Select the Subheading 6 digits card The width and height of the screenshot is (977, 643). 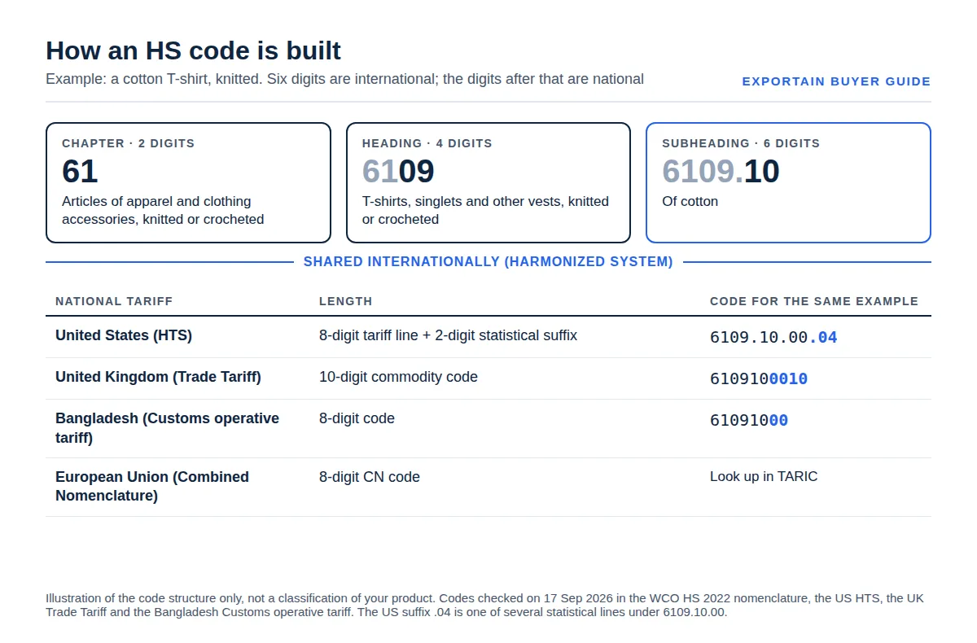pyautogui.click(x=788, y=182)
